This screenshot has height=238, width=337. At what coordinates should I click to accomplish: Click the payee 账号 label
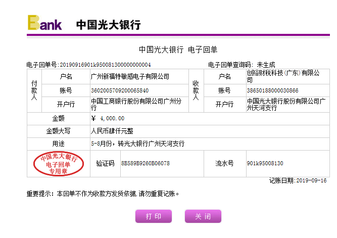point(225,90)
